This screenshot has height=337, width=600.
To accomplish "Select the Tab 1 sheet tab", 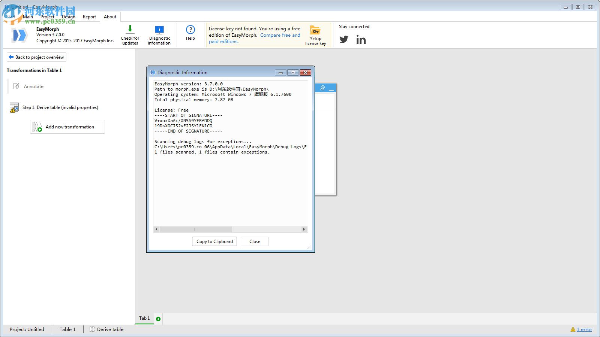I will tap(144, 318).
